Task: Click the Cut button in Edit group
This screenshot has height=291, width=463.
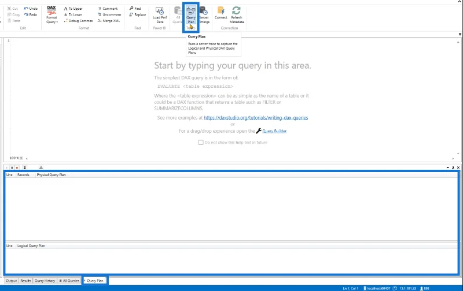Action: [x=12, y=9]
